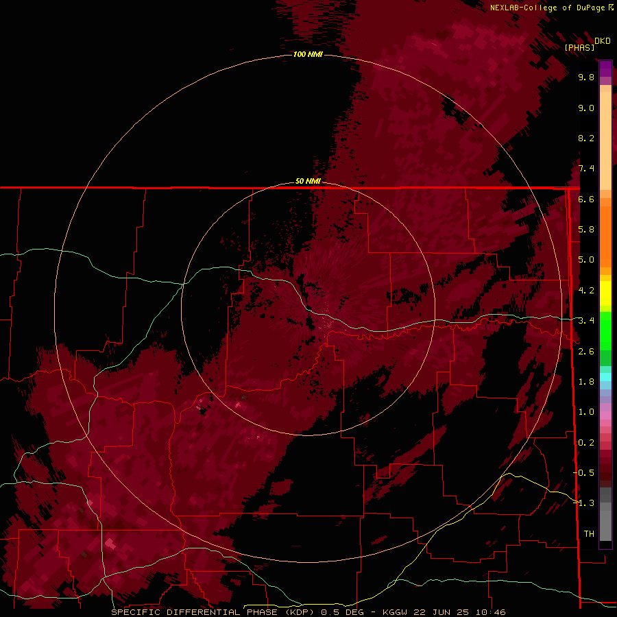Pick the orange band of the color bar

coord(605,235)
